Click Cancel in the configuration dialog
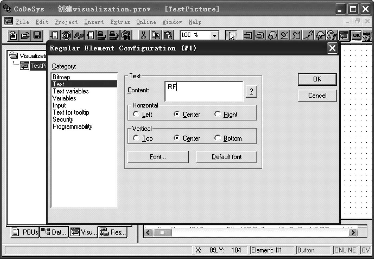The height and width of the screenshot is (259, 374). [317, 96]
